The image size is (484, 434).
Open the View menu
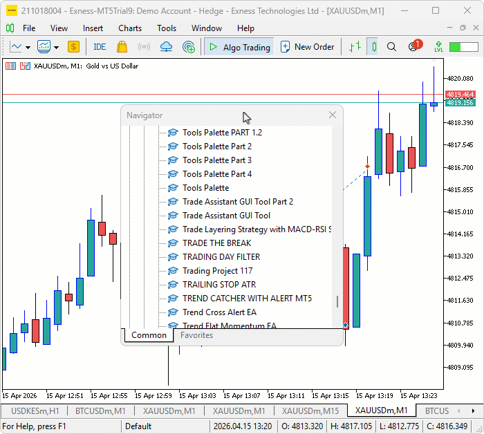click(x=59, y=28)
